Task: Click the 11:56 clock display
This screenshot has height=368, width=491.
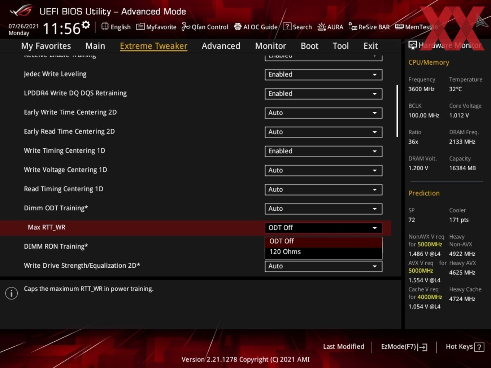Action: pyautogui.click(x=61, y=29)
